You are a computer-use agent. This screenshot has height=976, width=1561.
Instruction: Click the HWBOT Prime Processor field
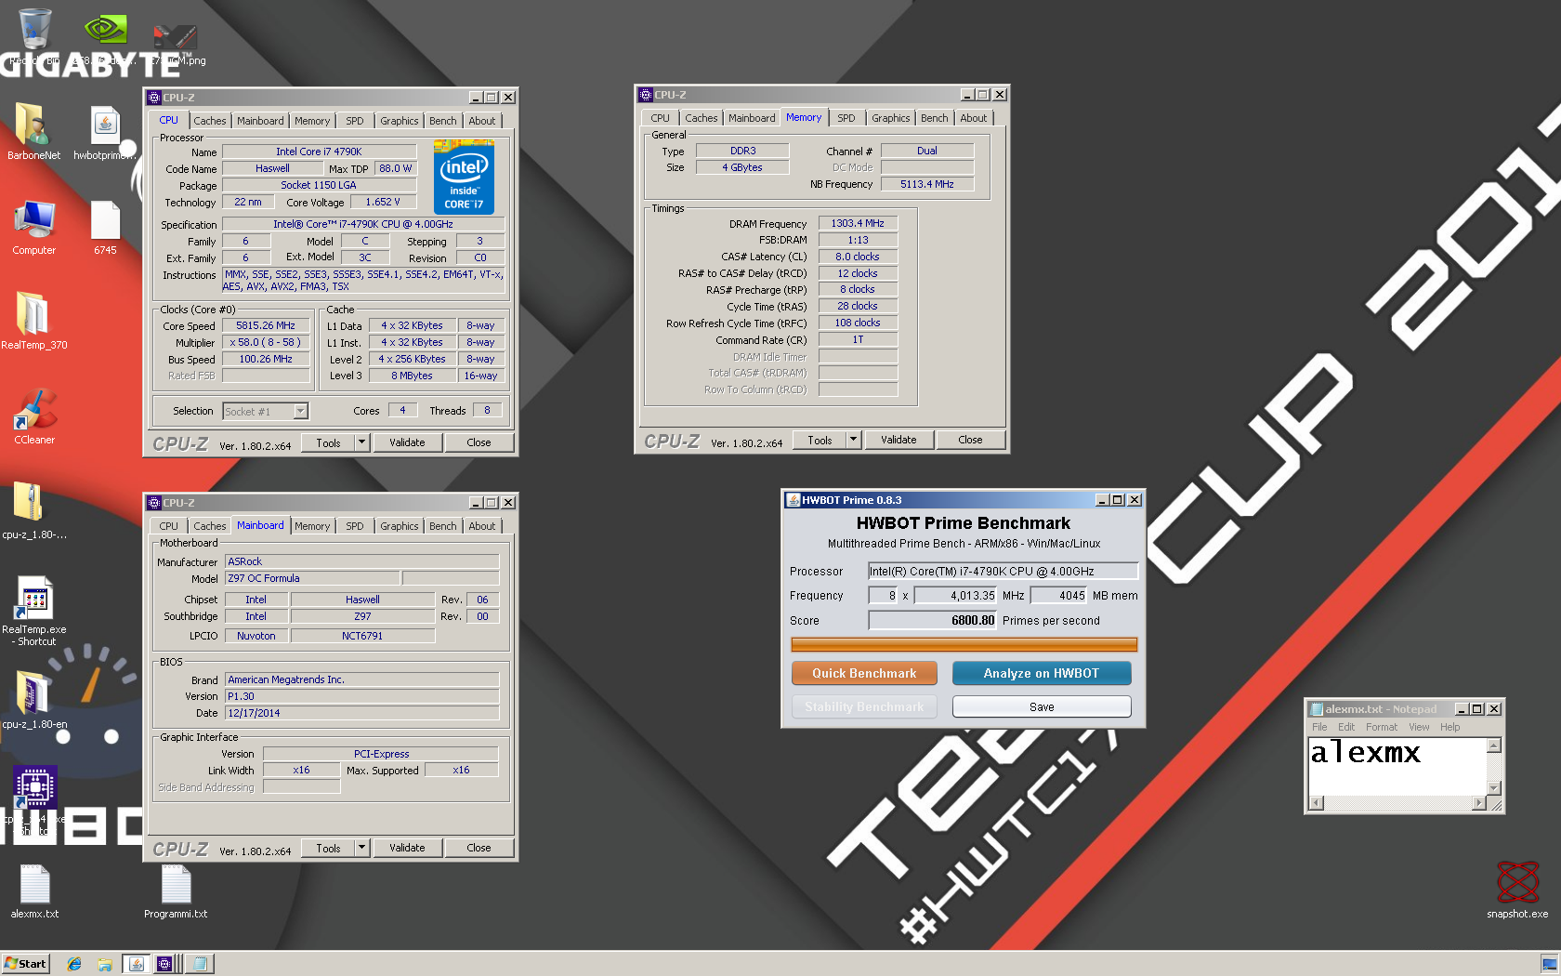pyautogui.click(x=1003, y=571)
